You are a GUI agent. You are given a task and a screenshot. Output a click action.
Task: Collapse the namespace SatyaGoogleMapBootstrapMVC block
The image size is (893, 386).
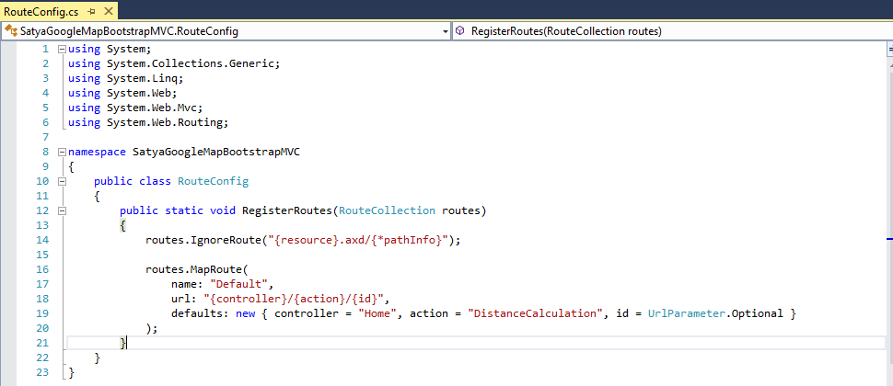pos(62,152)
